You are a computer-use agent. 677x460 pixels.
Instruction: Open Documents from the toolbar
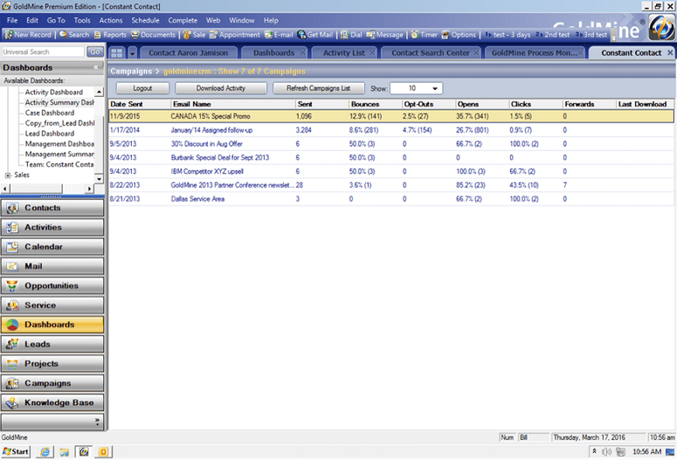[153, 35]
